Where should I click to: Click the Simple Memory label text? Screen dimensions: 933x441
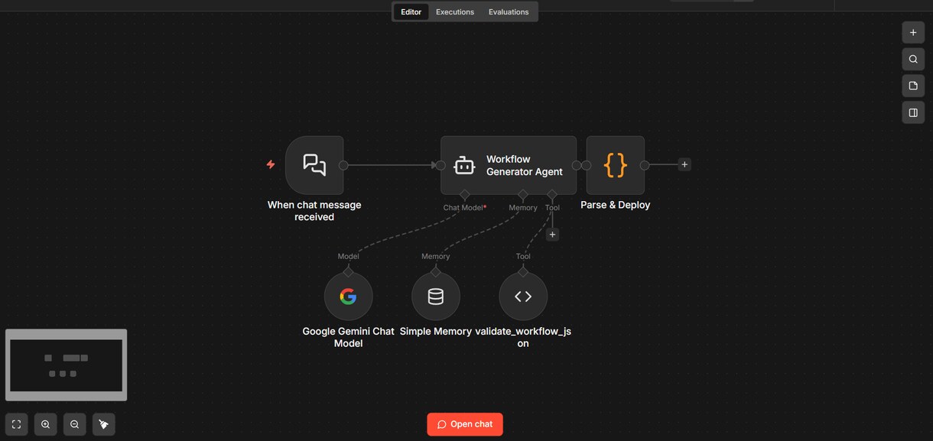[x=436, y=332]
